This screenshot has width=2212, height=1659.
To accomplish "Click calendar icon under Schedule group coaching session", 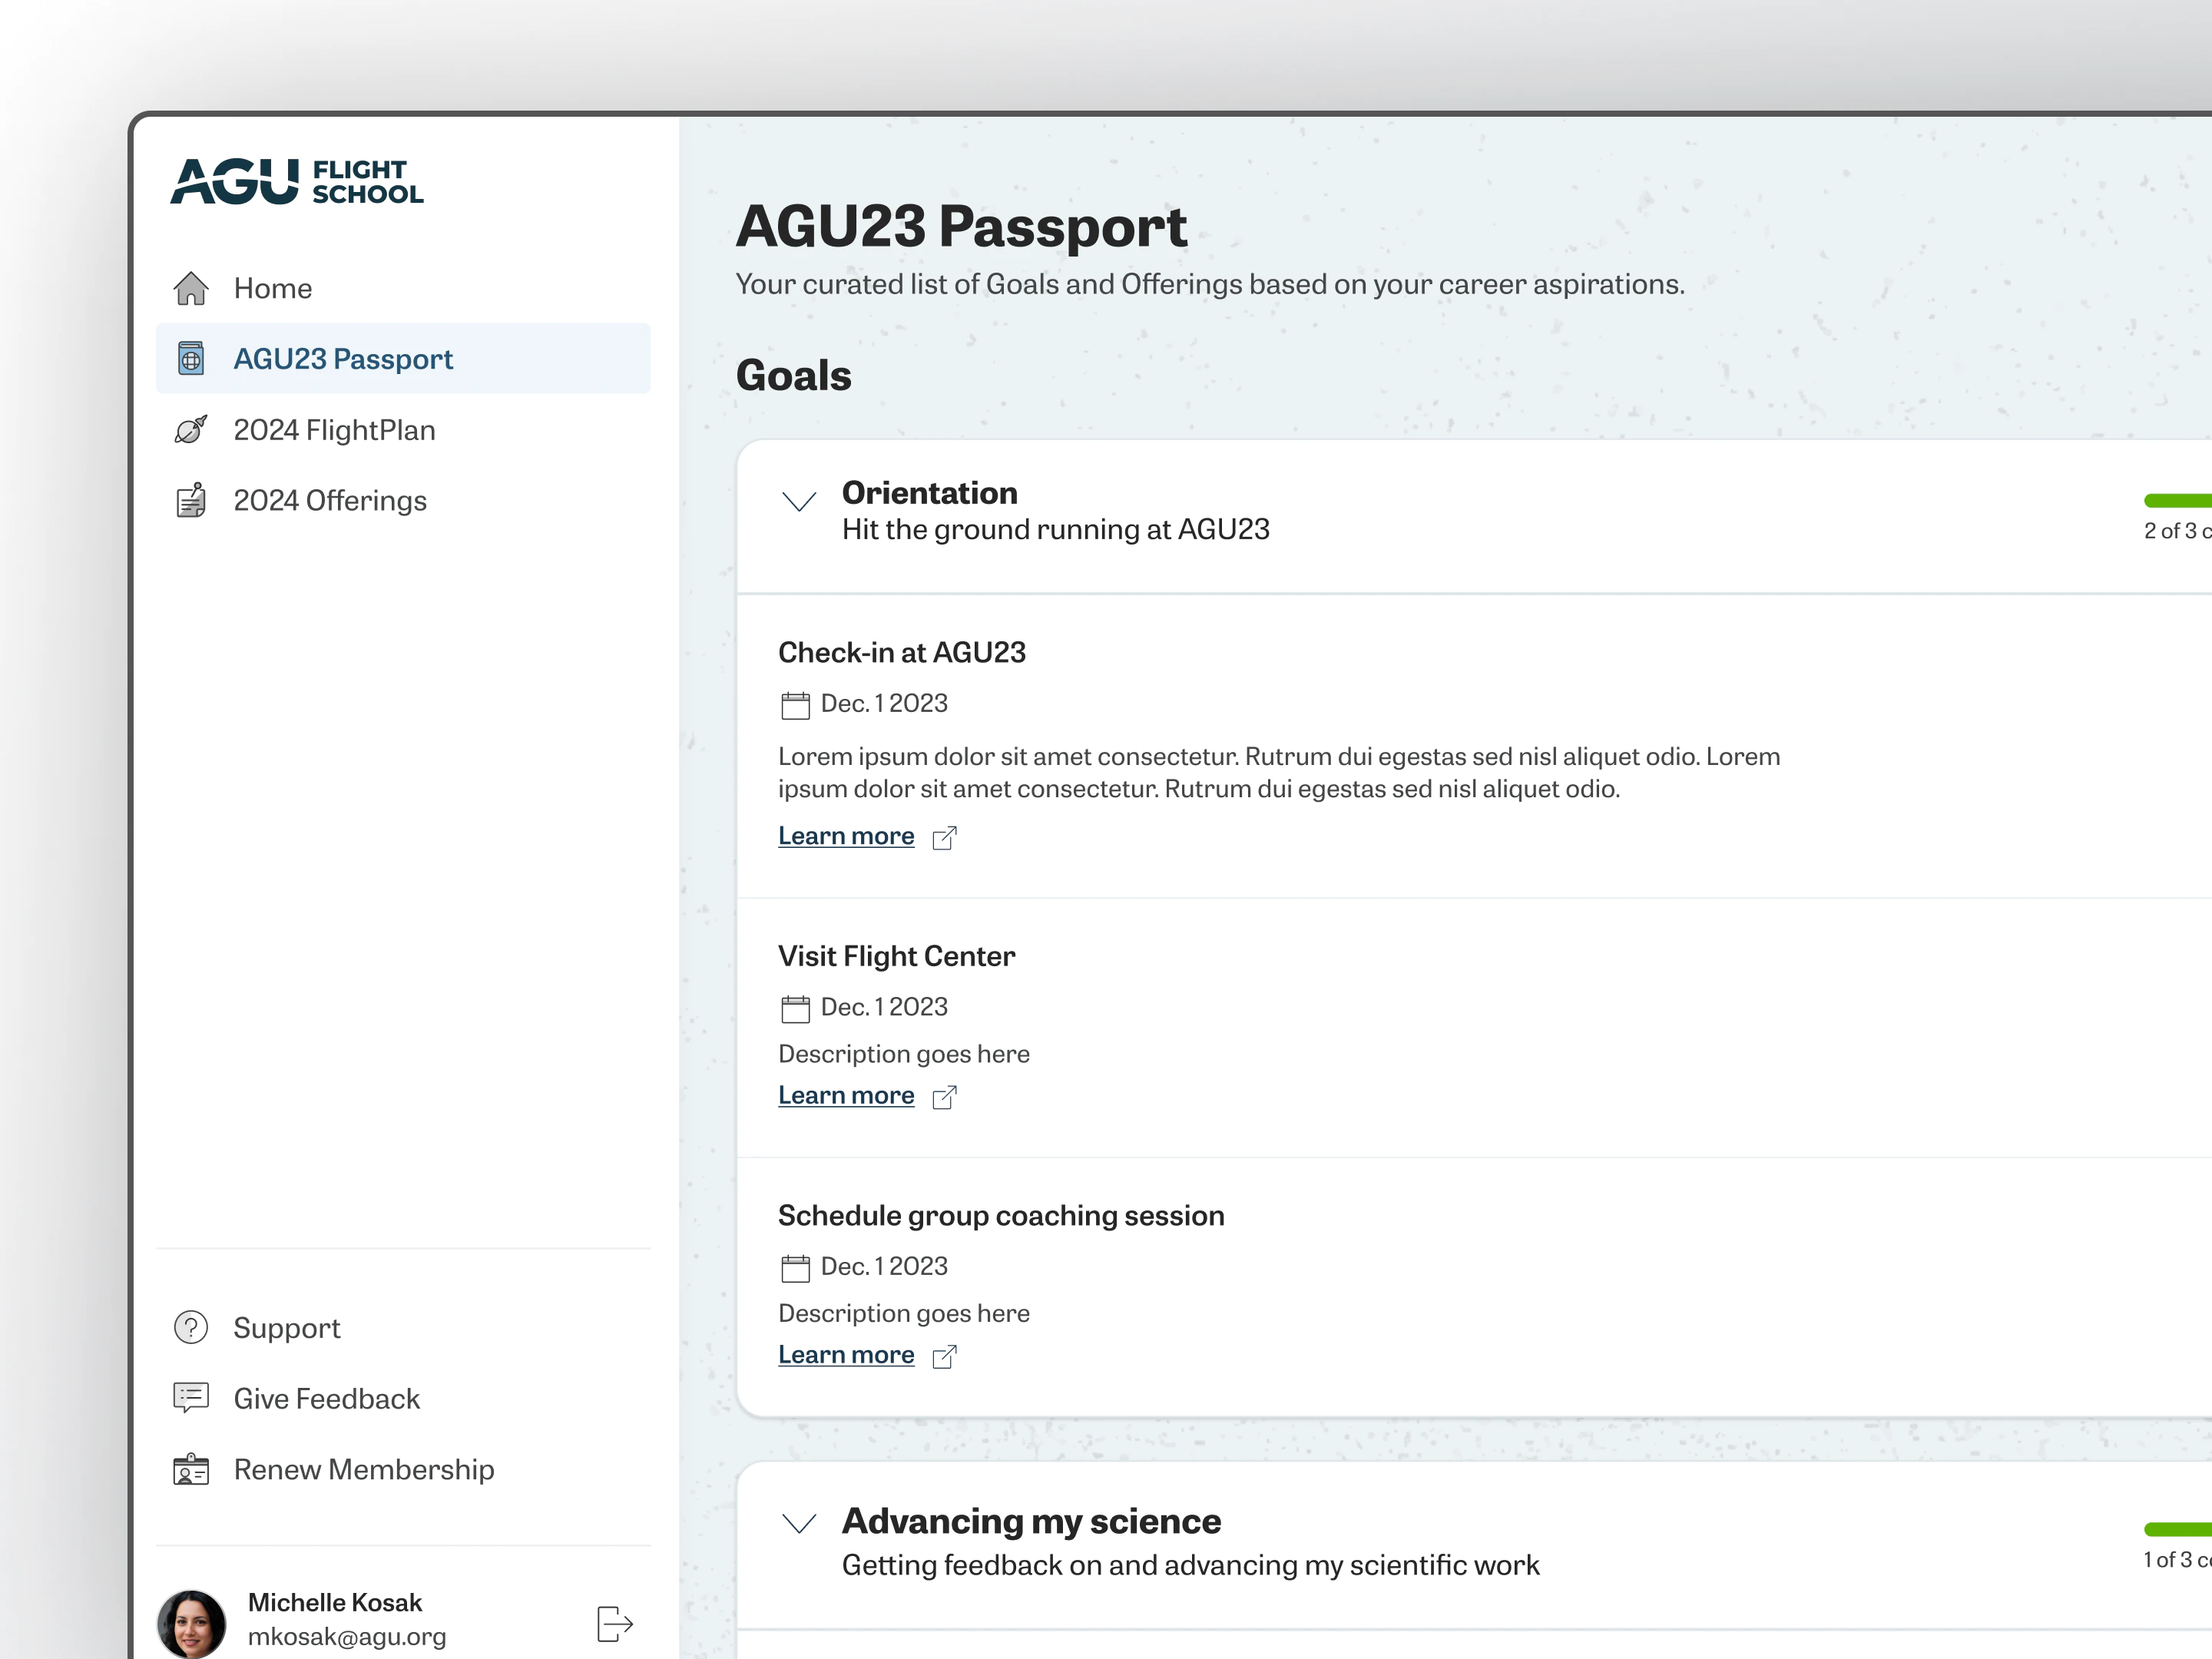I will tap(795, 1268).
